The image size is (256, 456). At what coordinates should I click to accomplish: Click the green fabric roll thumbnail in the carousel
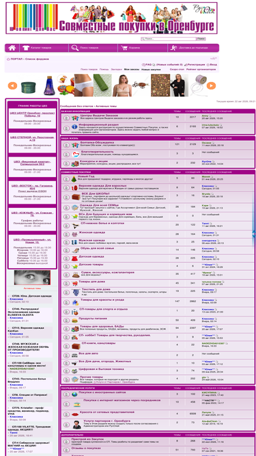102,85
